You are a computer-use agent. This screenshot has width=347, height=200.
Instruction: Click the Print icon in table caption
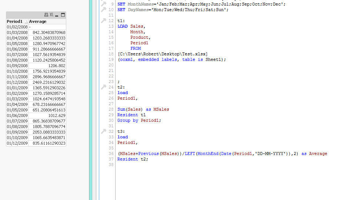pyautogui.click(x=46, y=15)
